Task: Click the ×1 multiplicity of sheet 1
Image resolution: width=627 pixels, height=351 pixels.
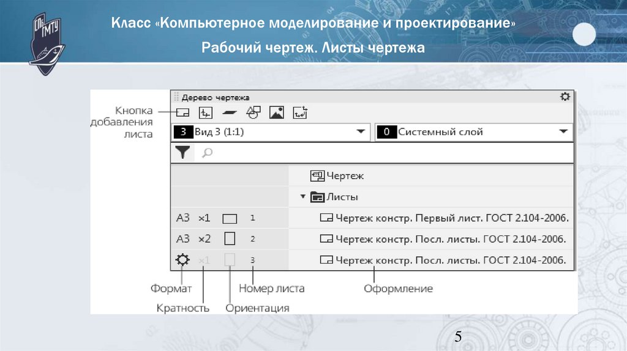Action: pos(204,218)
